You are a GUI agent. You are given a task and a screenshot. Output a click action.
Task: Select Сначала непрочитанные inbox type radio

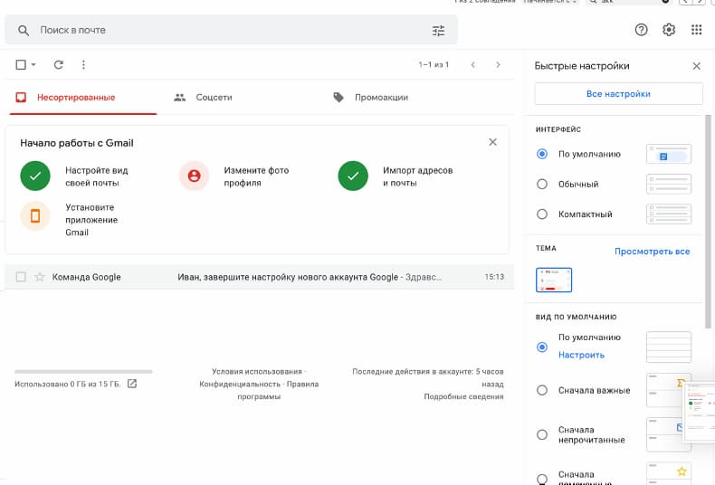[542, 435]
